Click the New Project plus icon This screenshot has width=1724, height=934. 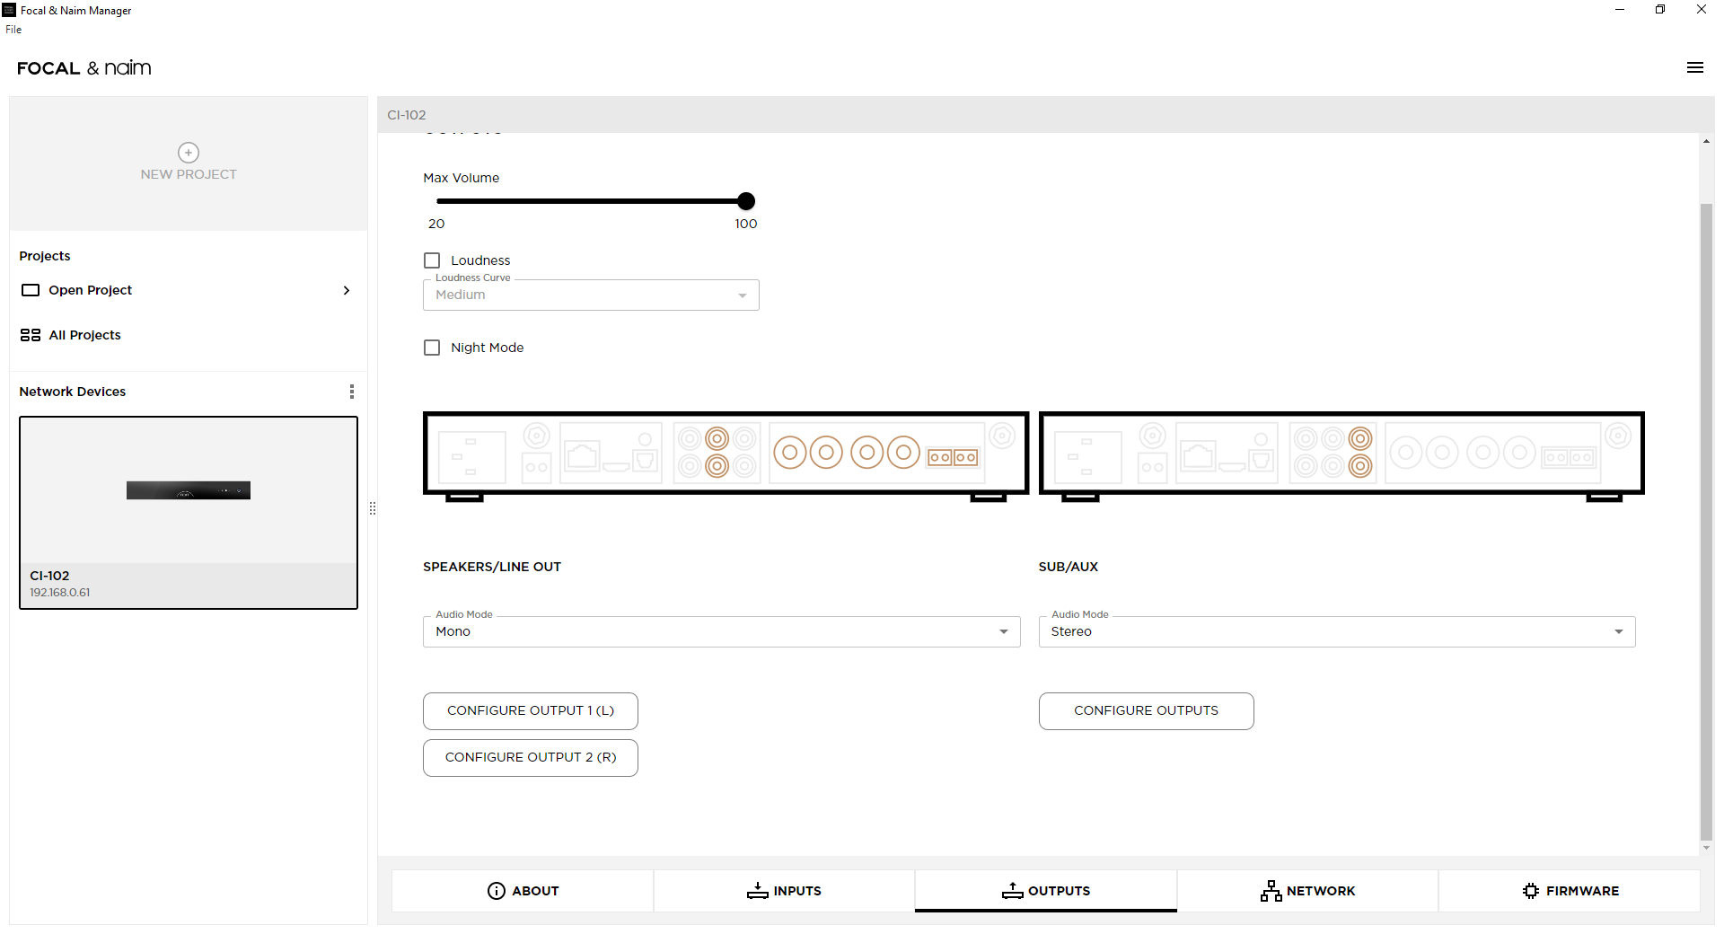189,153
